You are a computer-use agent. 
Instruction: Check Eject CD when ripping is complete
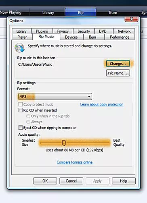(21, 128)
